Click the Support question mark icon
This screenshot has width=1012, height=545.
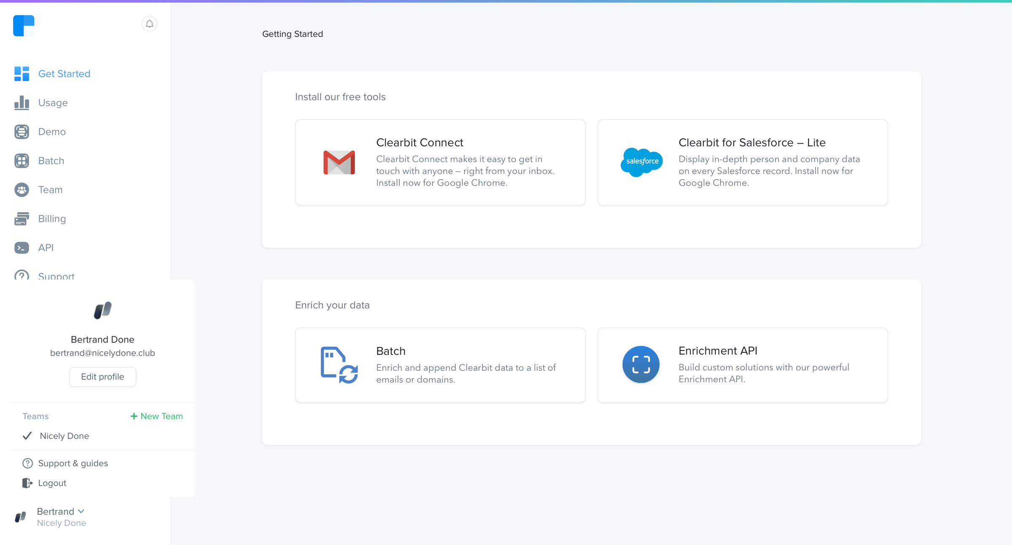[22, 275]
